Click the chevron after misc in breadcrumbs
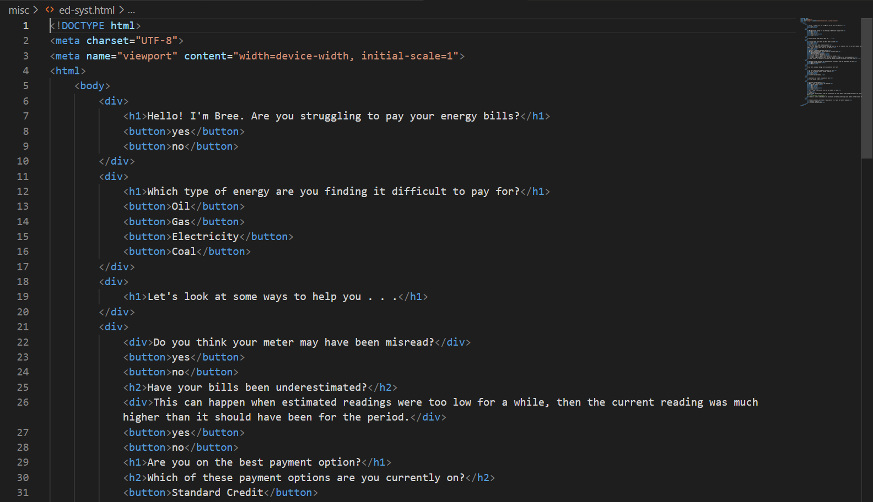The height and width of the screenshot is (502, 873). [x=36, y=10]
